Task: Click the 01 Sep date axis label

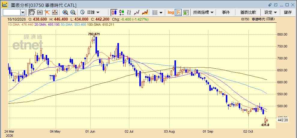Action: (208, 131)
